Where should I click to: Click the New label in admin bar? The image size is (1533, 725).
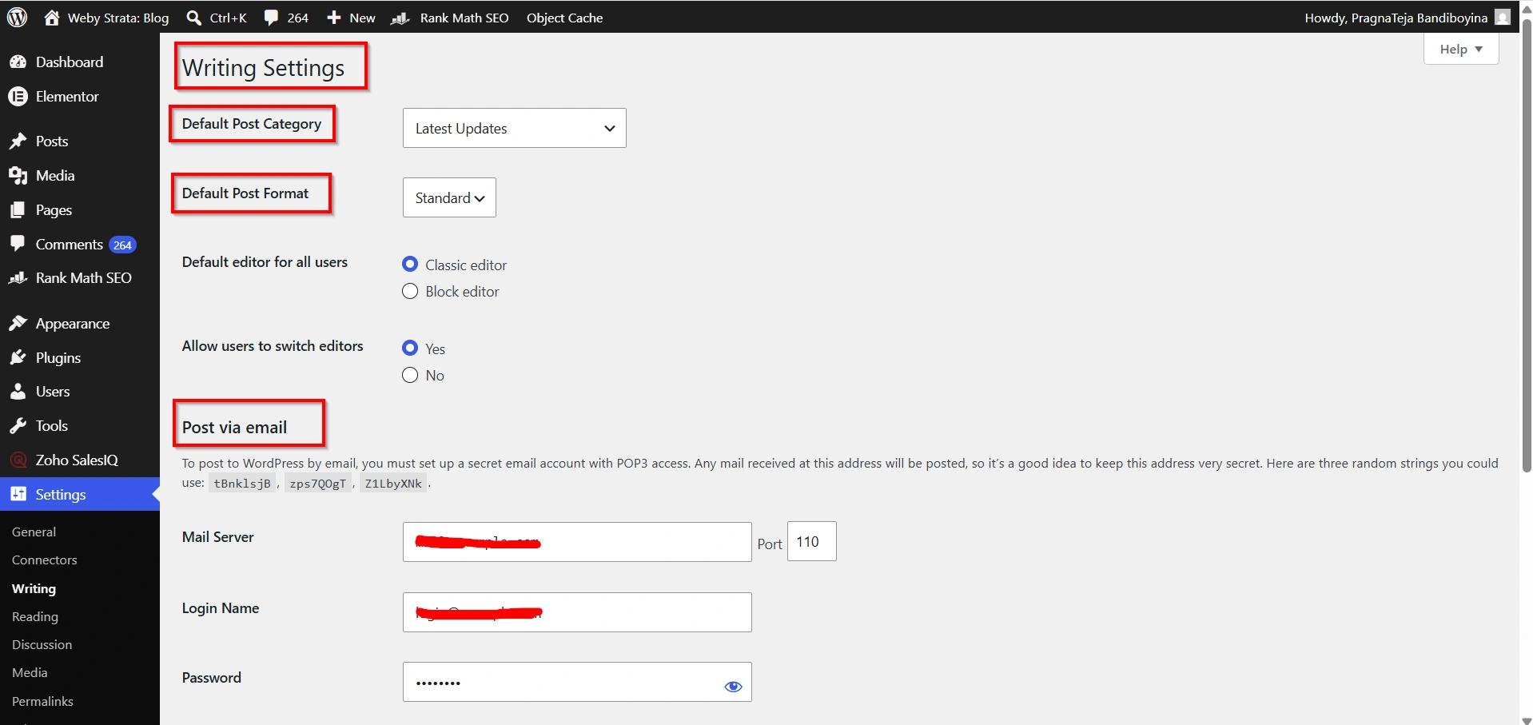coord(362,18)
